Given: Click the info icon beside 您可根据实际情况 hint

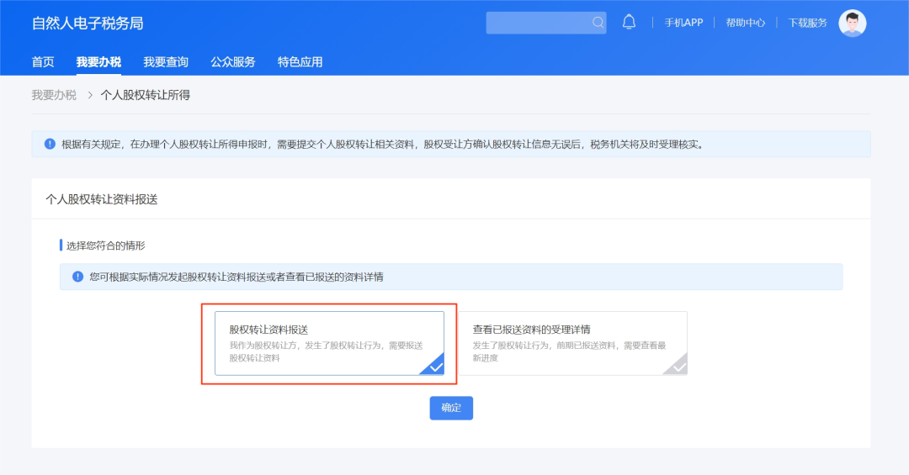Looking at the screenshot, I should (x=77, y=277).
